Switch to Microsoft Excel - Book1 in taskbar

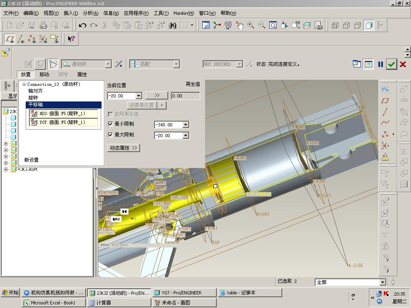pos(53,303)
